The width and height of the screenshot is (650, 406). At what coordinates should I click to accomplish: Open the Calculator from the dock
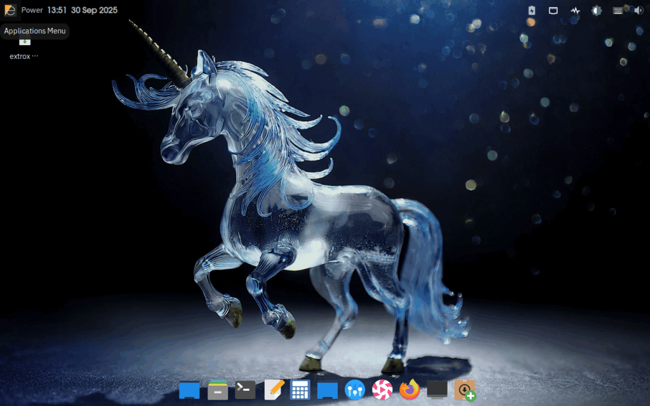pyautogui.click(x=300, y=390)
